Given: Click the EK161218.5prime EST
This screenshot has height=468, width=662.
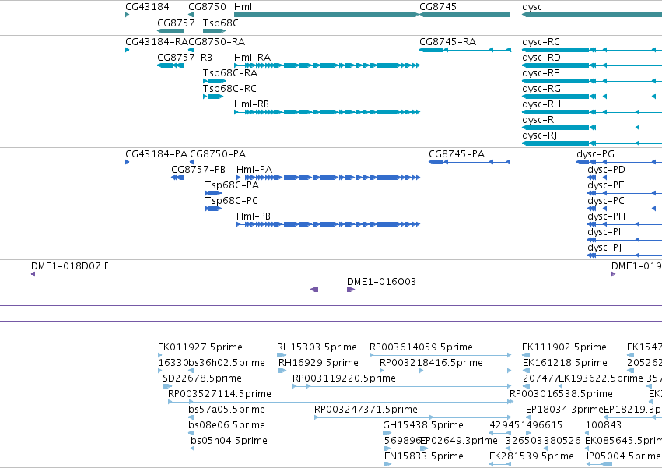Looking at the screenshot, I should coord(526,371).
